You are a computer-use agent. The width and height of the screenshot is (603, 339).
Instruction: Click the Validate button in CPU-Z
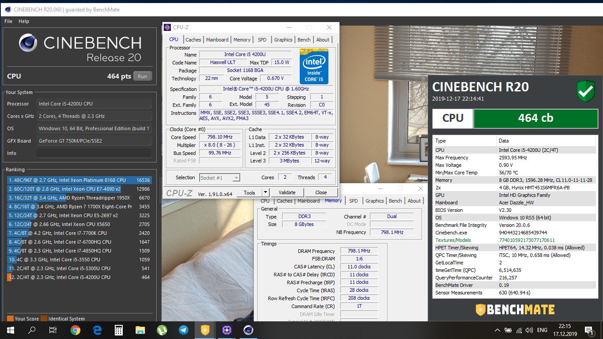pos(287,192)
